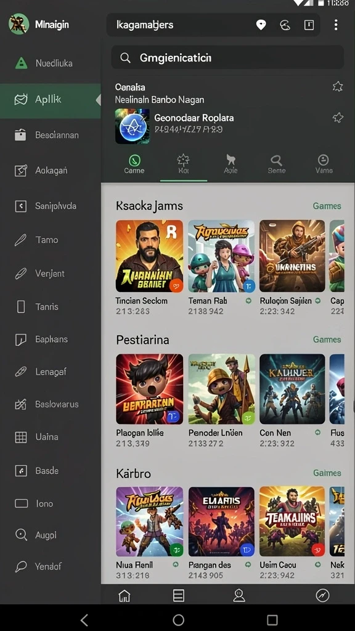355x631 pixels.
Task: Click green badge next to Rulogen Sajtian
Action: tap(318, 301)
